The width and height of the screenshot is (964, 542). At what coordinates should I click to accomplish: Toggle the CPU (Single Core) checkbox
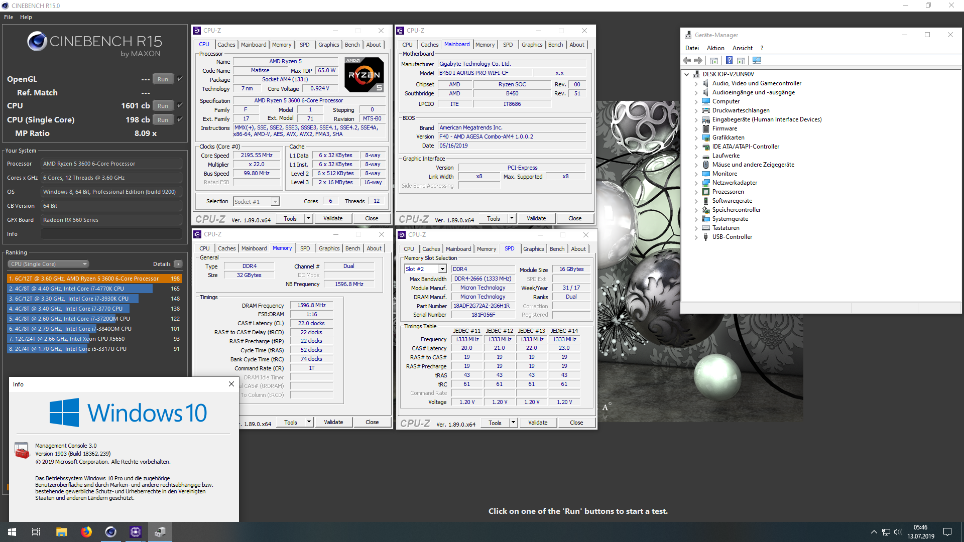coord(180,119)
